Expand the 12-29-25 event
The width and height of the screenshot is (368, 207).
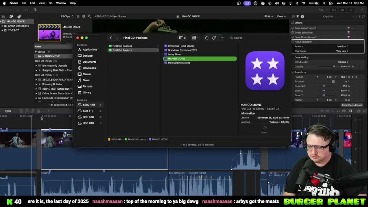pyautogui.click(x=2, y=30)
